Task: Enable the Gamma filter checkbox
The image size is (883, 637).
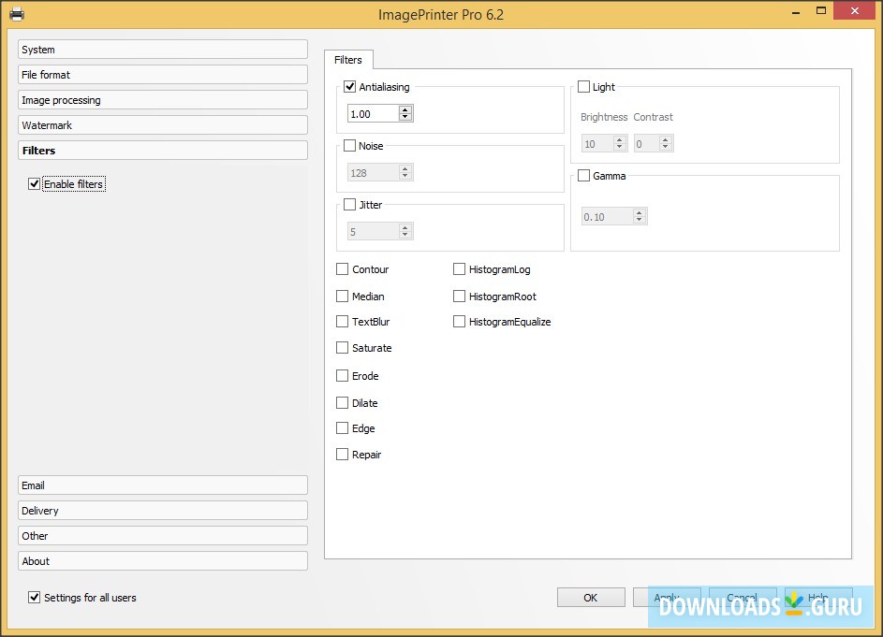Action: pos(584,176)
